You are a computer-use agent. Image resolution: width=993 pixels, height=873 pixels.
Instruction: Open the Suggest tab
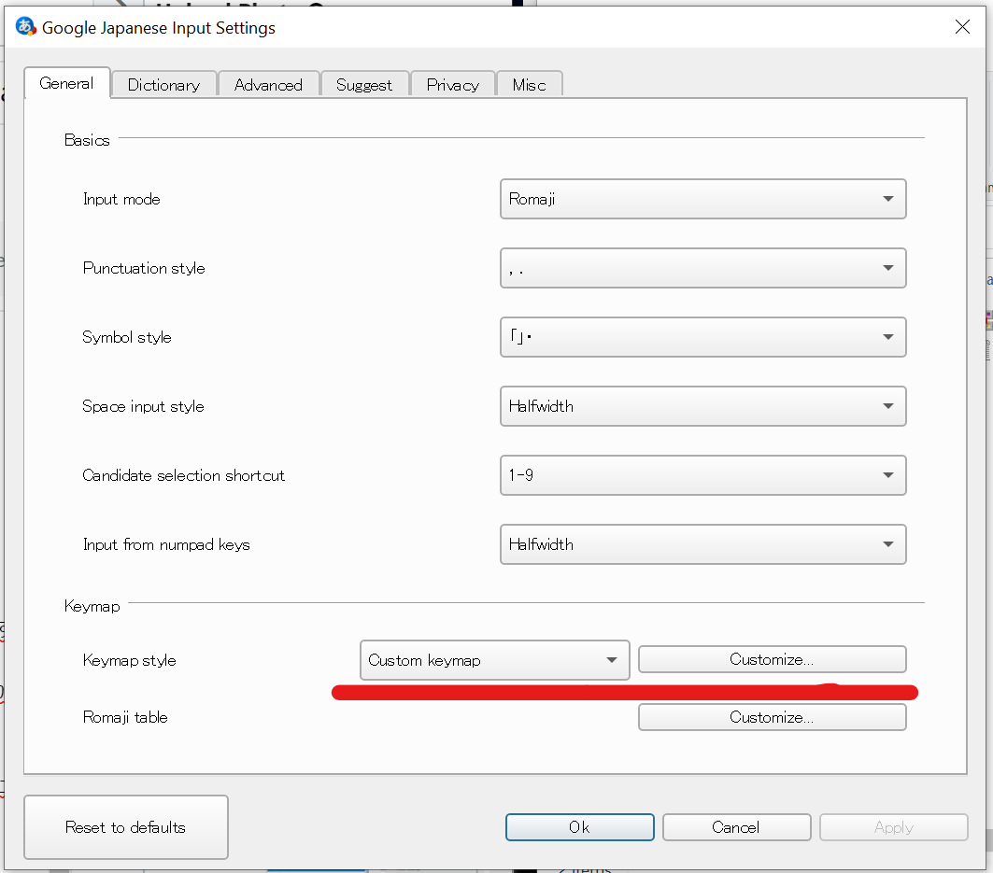coord(364,85)
